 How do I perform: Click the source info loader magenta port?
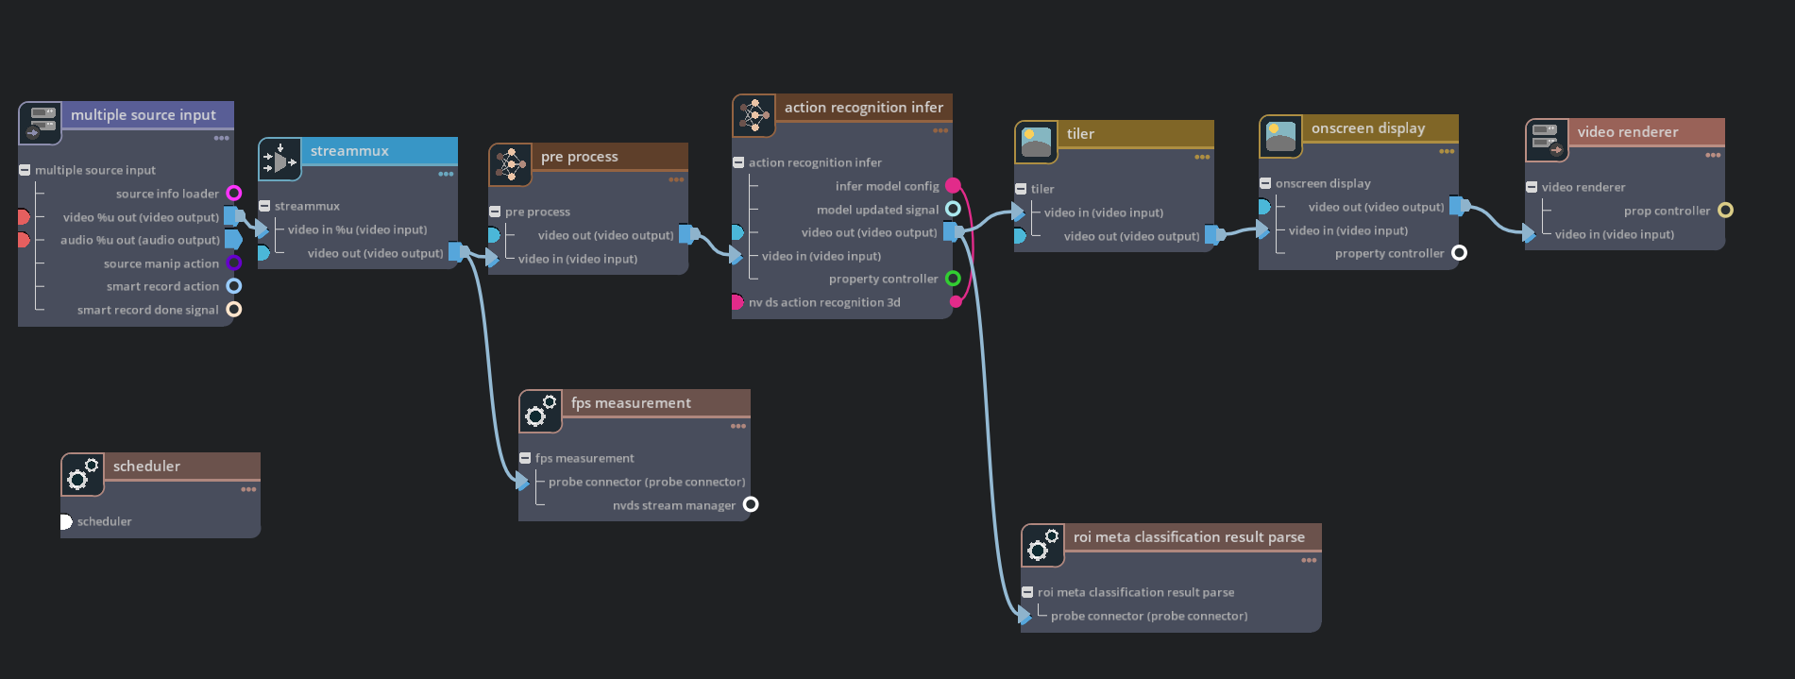coord(233,194)
